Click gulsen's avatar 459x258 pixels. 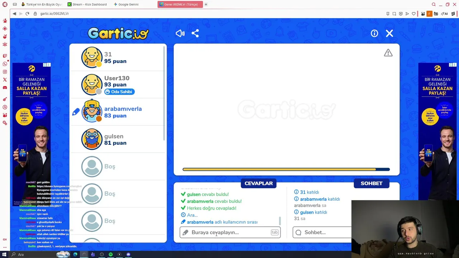(92, 139)
